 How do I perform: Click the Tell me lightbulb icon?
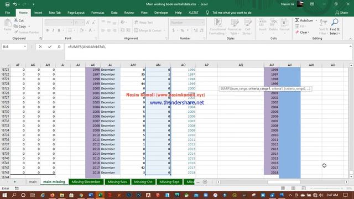click(207, 13)
